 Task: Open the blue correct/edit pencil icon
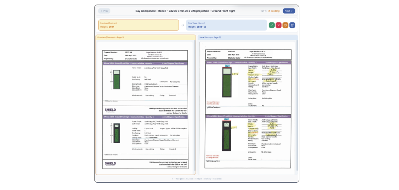pyautogui.click(x=292, y=25)
